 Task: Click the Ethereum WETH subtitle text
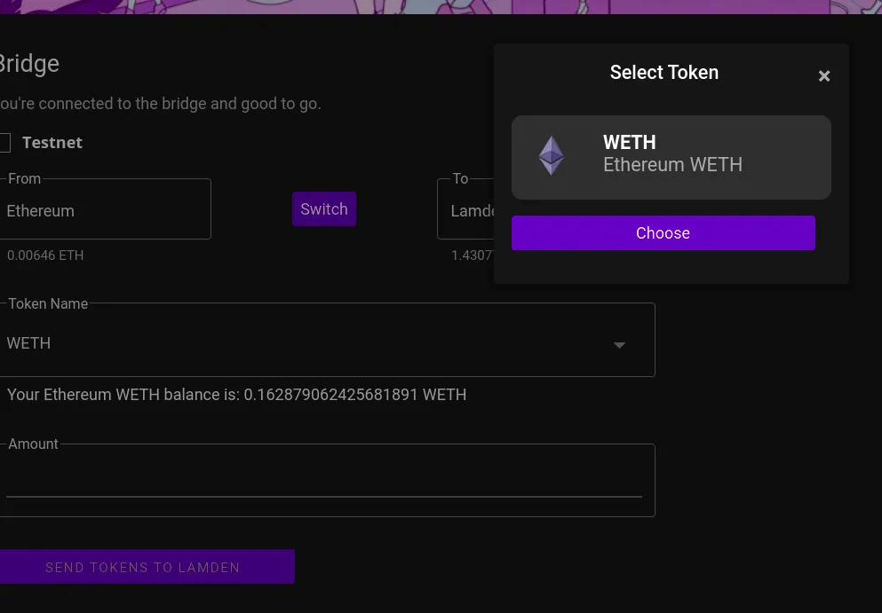672,165
